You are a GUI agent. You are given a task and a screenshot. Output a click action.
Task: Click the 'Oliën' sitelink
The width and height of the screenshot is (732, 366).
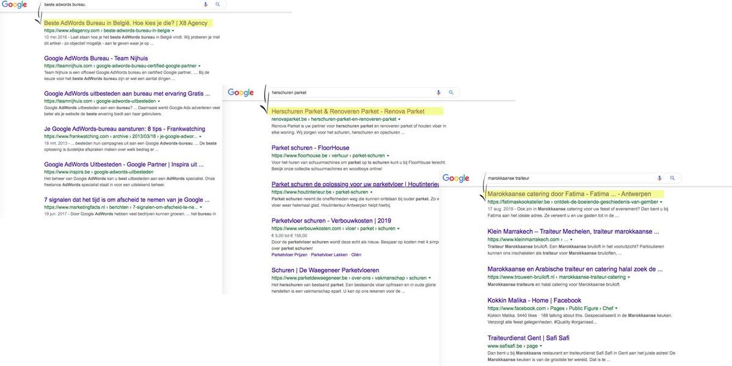(x=356, y=254)
